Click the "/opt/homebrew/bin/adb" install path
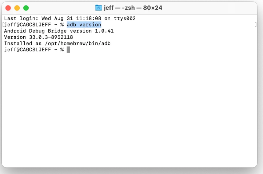 point(77,43)
